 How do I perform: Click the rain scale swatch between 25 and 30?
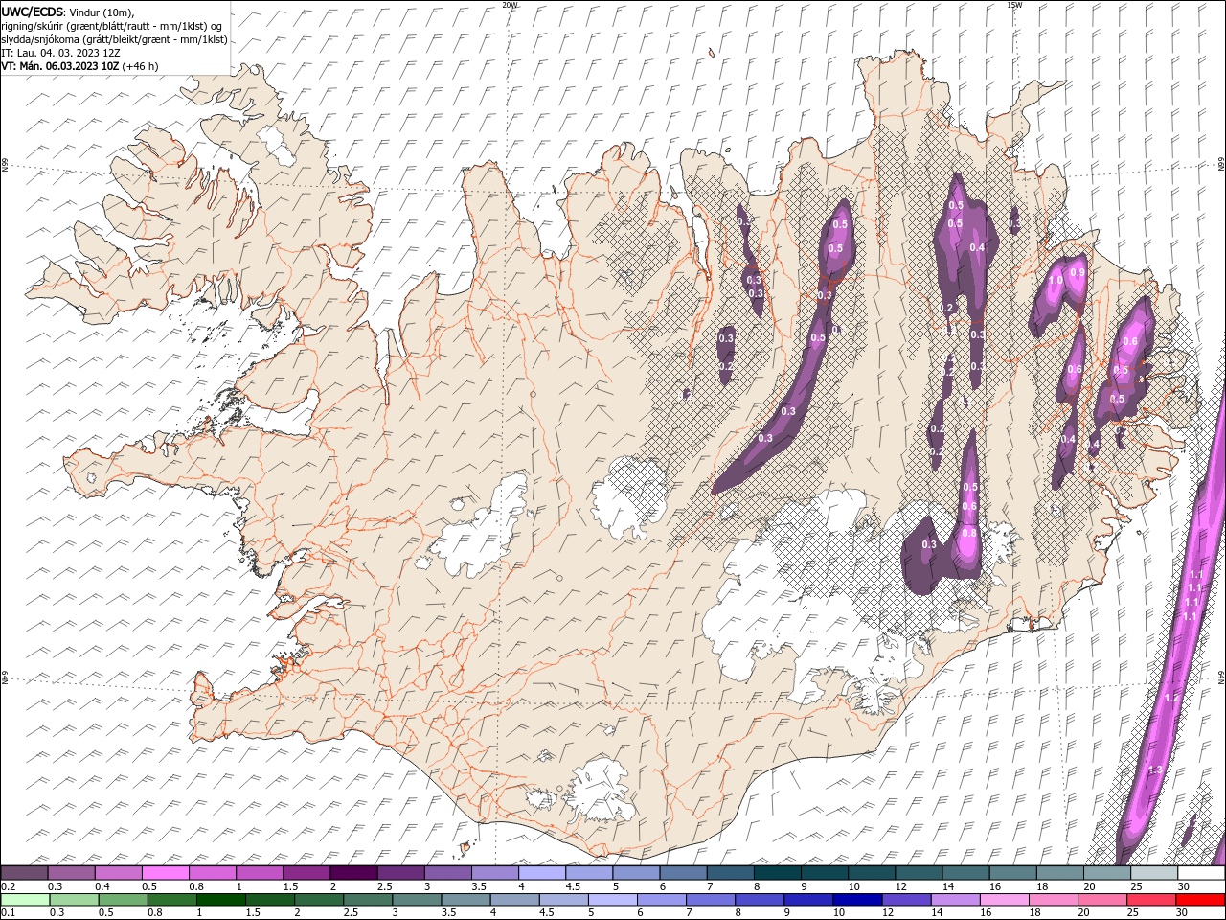pyautogui.click(x=1150, y=900)
